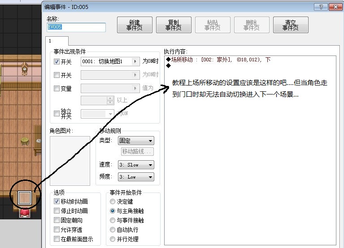Click the 清空事件页 button

click(x=291, y=25)
